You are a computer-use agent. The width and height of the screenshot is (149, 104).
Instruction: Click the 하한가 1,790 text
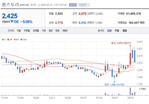pos(94,23)
